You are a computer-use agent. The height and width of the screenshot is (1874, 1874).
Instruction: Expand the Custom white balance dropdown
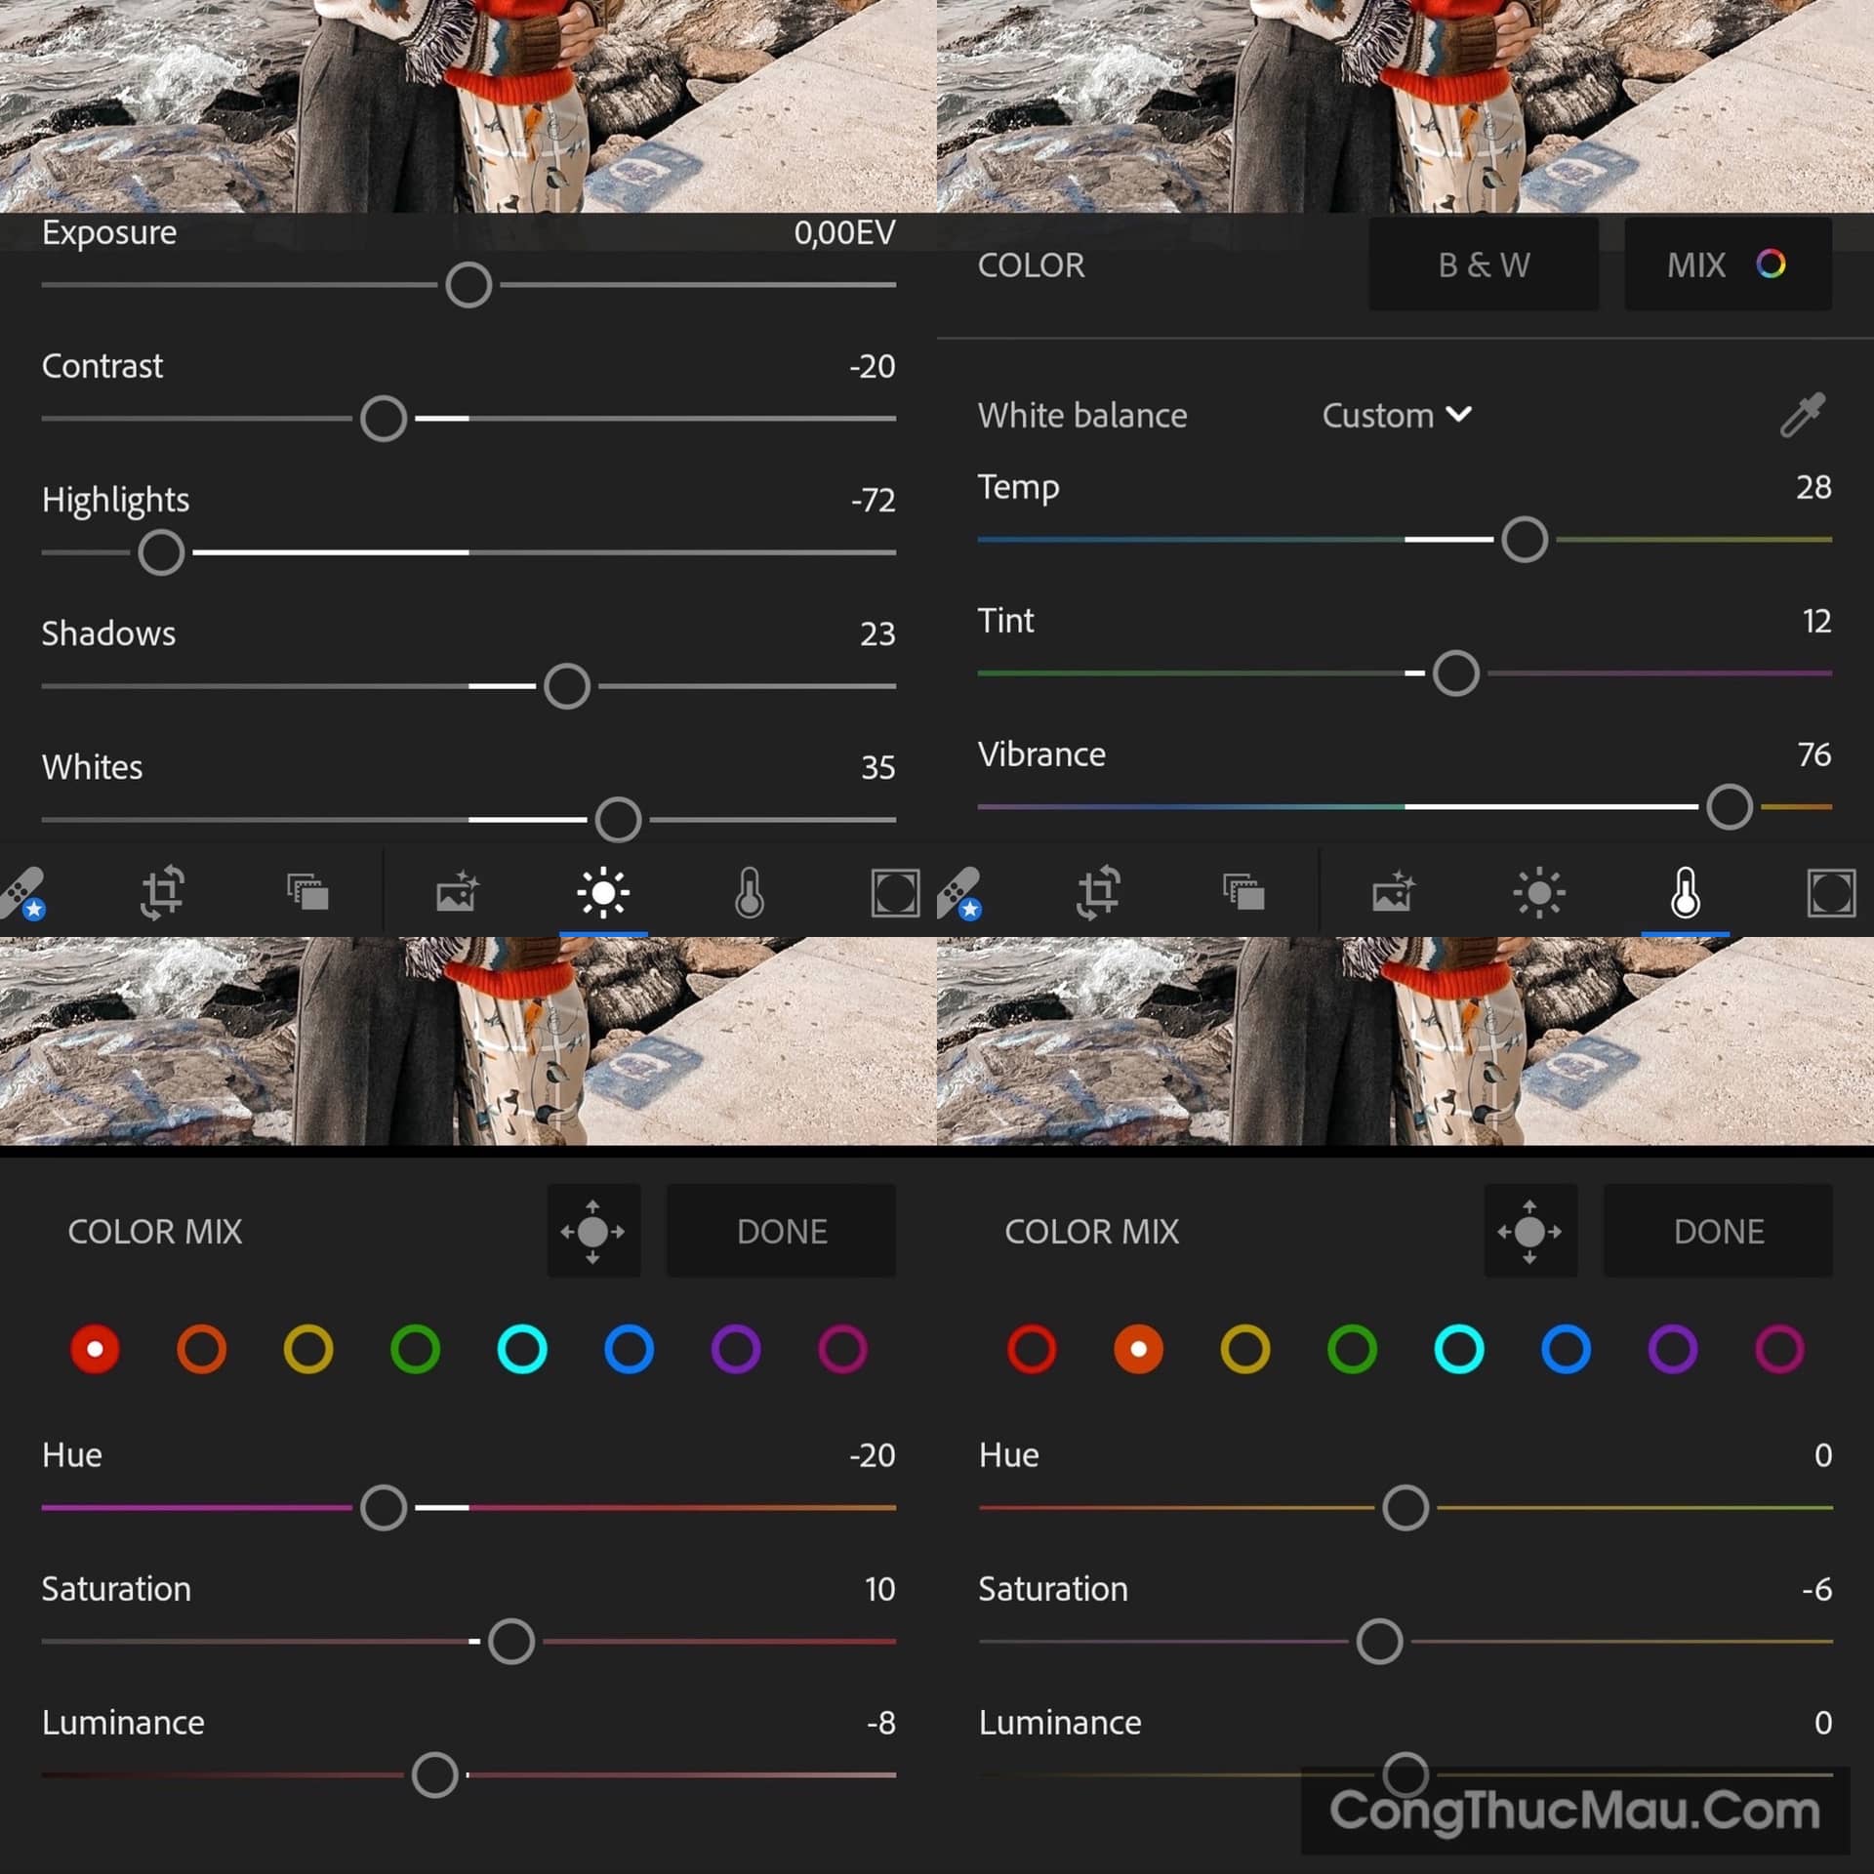tap(1396, 416)
